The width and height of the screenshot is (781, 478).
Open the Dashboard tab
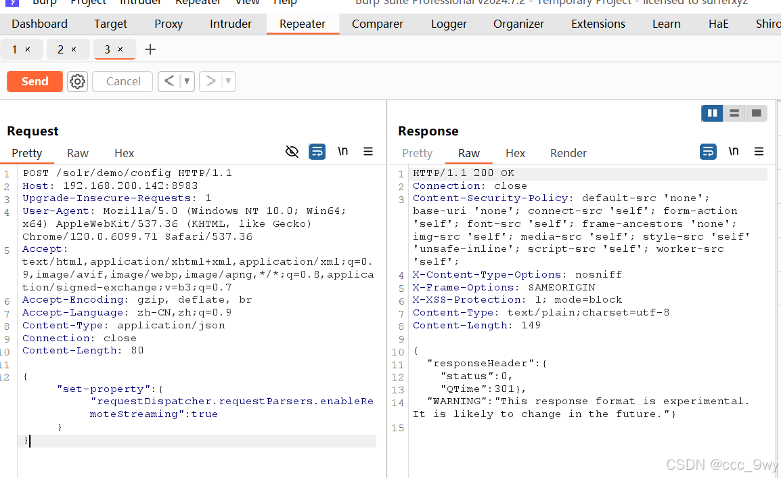(x=39, y=24)
